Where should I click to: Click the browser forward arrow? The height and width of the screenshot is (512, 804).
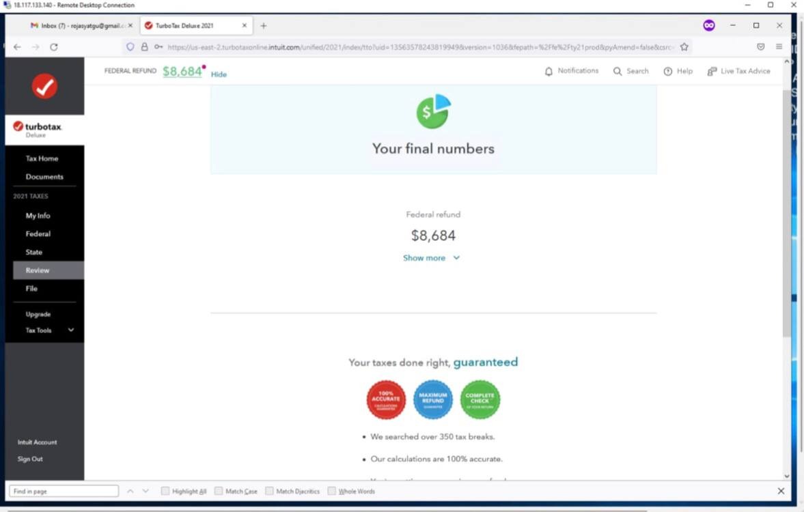click(36, 46)
